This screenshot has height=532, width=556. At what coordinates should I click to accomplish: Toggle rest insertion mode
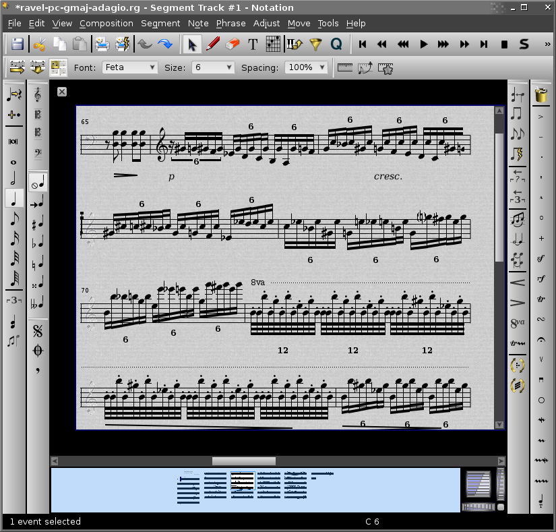tap(15, 94)
